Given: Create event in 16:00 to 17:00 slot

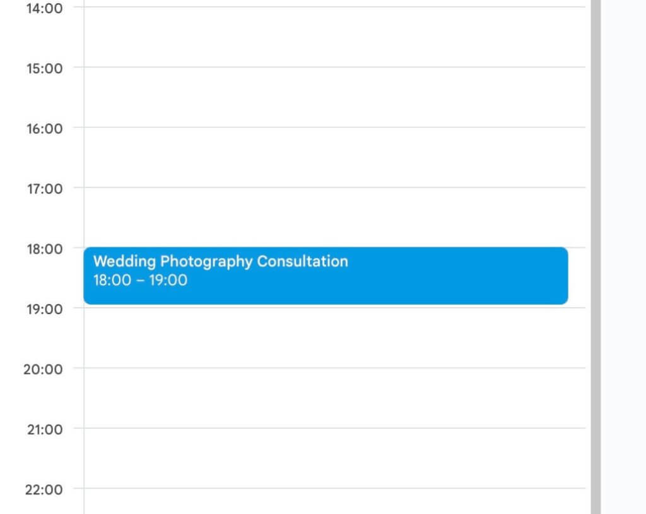Looking at the screenshot, I should coord(334,157).
